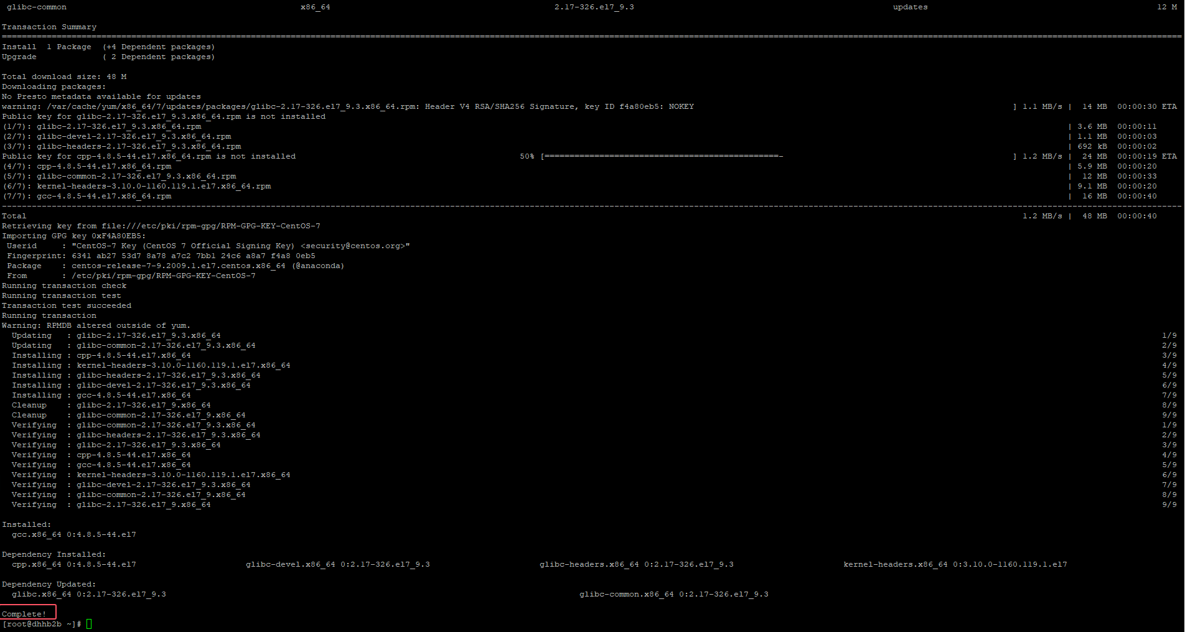Click the 'Retrieving key from file:///etc/pki' line
The image size is (1185, 632).
(x=161, y=226)
